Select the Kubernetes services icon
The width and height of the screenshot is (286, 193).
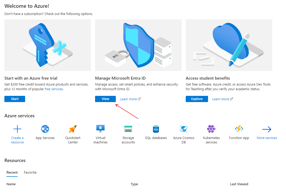coord(211,129)
